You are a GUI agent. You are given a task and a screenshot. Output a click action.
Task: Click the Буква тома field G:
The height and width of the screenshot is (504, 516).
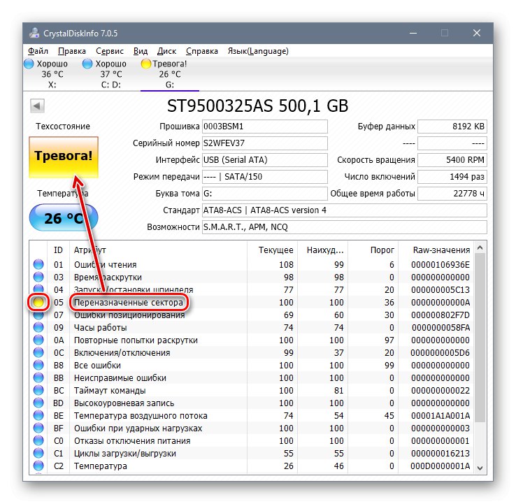coord(264,194)
